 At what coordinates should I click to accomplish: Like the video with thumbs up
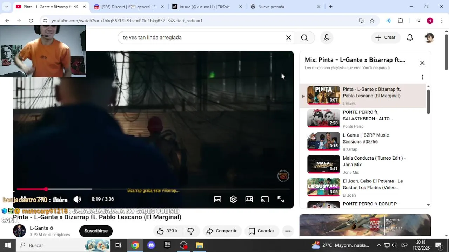(167, 231)
